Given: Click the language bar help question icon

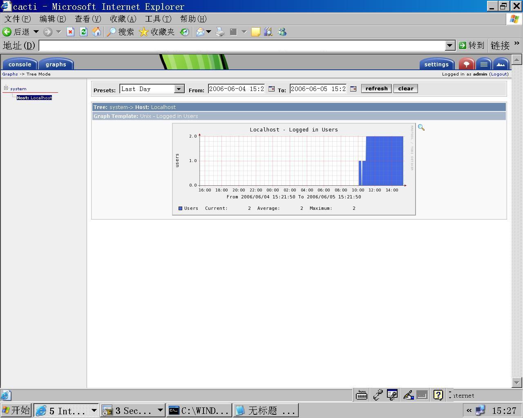Looking at the screenshot, I should pyautogui.click(x=438, y=395).
